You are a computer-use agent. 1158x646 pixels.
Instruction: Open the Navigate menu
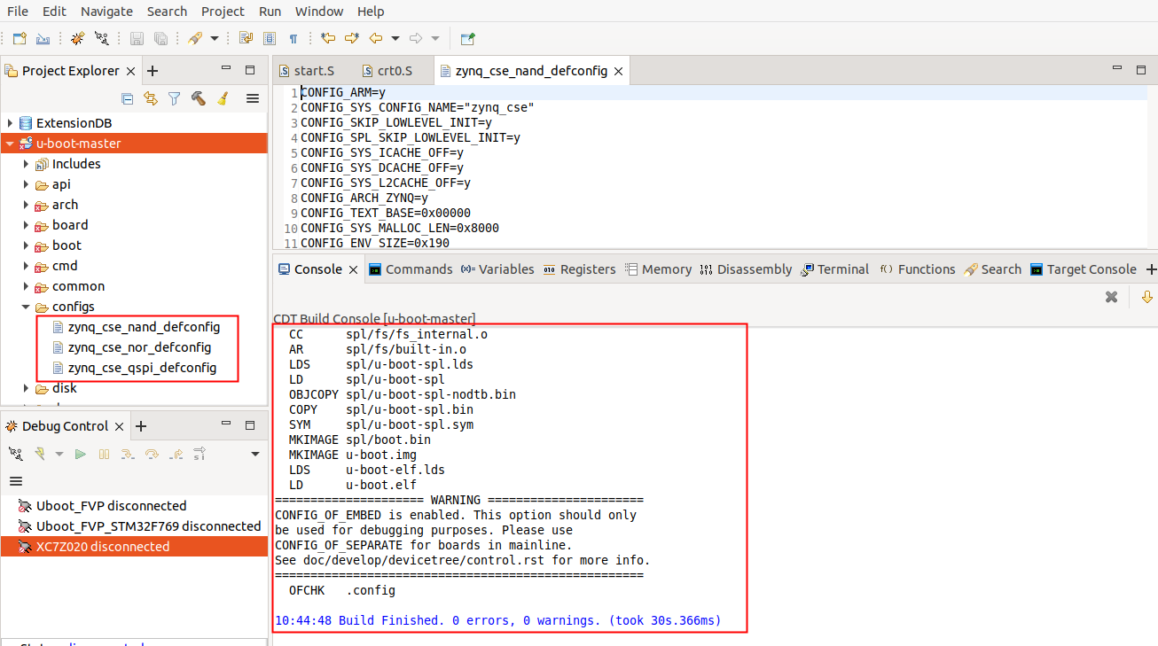tap(106, 12)
